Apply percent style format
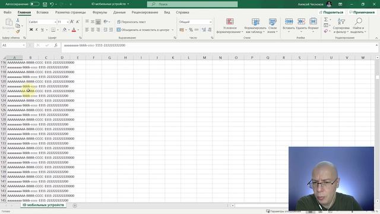Image resolution: width=380 pixels, height=214 pixels. [x=191, y=30]
